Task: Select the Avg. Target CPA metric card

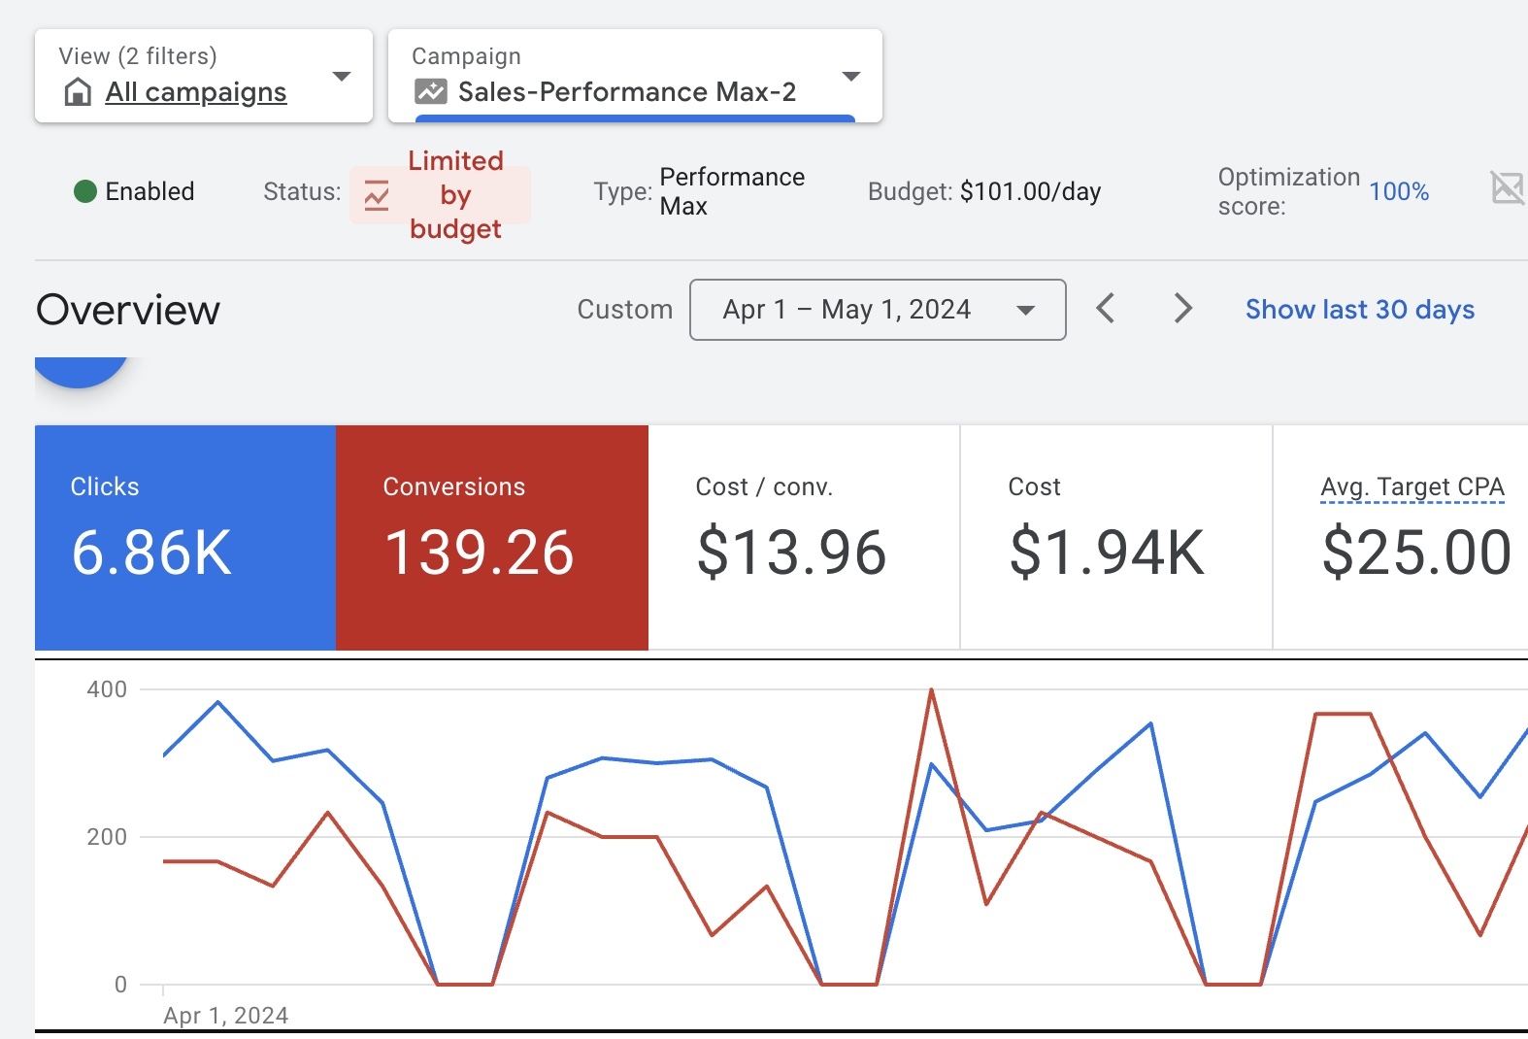Action: click(1401, 538)
